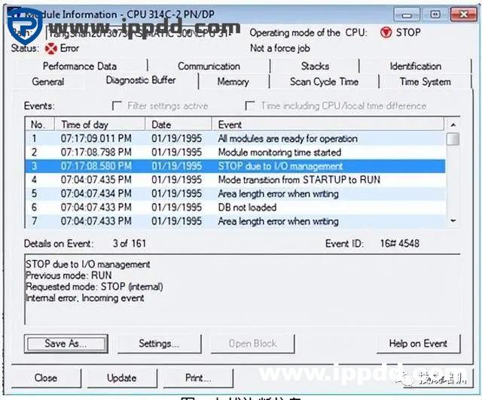
Task: Open the Time System tab
Action: coord(425,82)
